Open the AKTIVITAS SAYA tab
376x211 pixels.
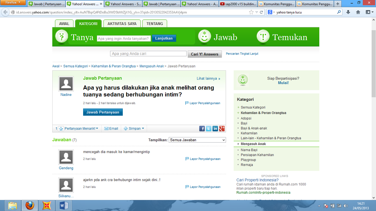pyautogui.click(x=122, y=23)
